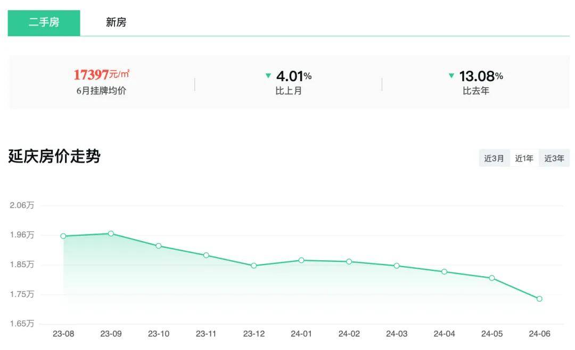Viewport: 575px width, 350px height.
Task: Switch to the 新房 tab
Action: click(116, 23)
